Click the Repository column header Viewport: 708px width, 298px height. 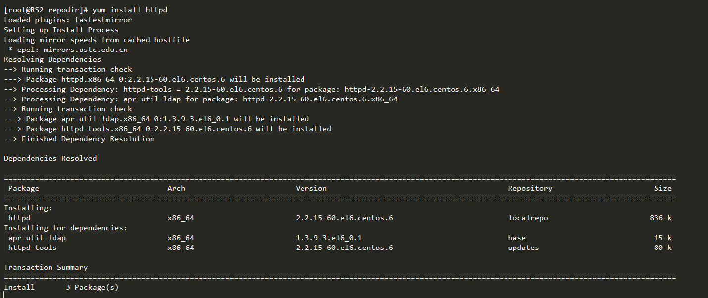[530, 188]
